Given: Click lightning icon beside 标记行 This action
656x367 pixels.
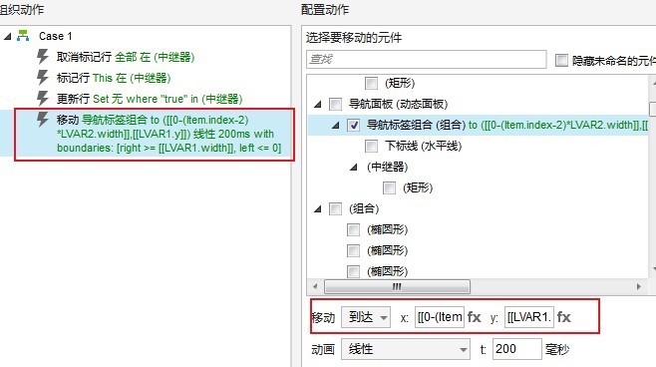Looking at the screenshot, I should tap(43, 78).
